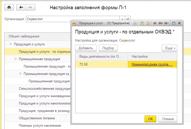This screenshot has height=129, width=191.
Task: Select Продукция и услуги нанотехнологий row
Action: (38, 104)
